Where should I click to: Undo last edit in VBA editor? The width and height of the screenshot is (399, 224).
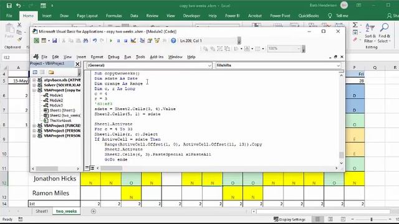pyautogui.click(x=95, y=40)
